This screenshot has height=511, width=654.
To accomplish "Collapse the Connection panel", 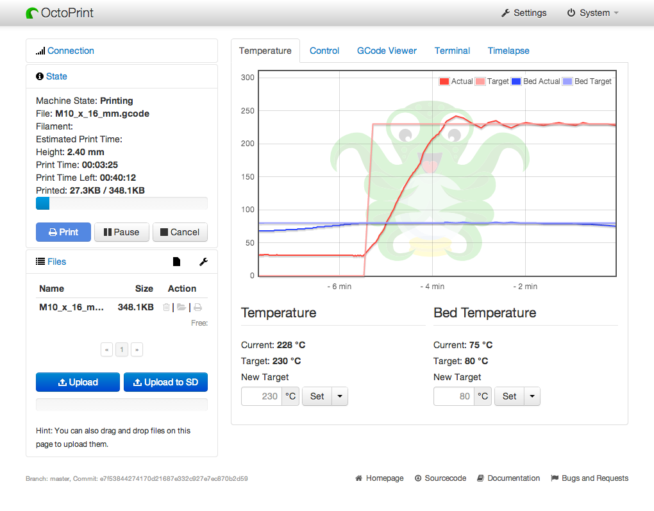I will [71, 51].
